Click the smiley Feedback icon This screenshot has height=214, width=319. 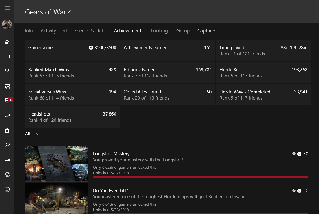tap(7, 189)
